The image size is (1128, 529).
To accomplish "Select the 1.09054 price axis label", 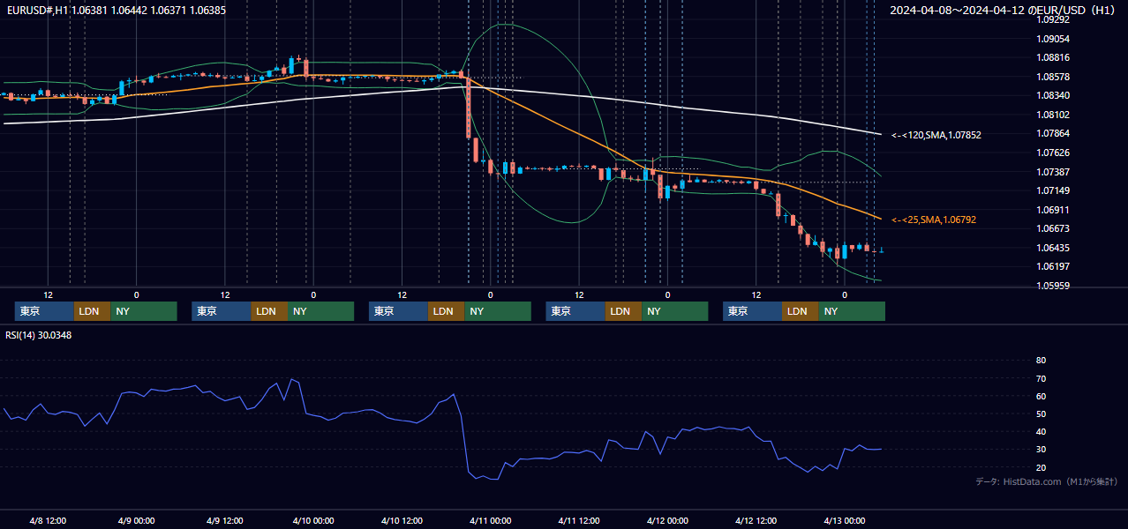I will coord(1052,39).
